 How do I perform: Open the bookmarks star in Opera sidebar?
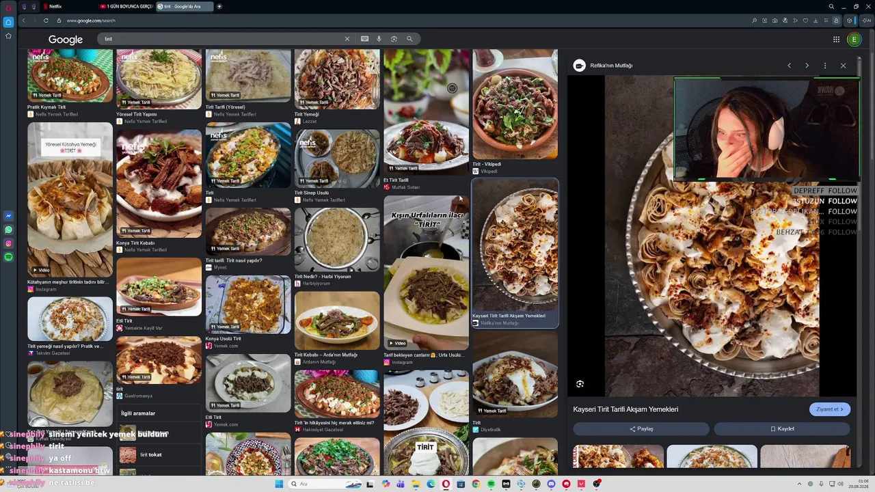click(8, 36)
